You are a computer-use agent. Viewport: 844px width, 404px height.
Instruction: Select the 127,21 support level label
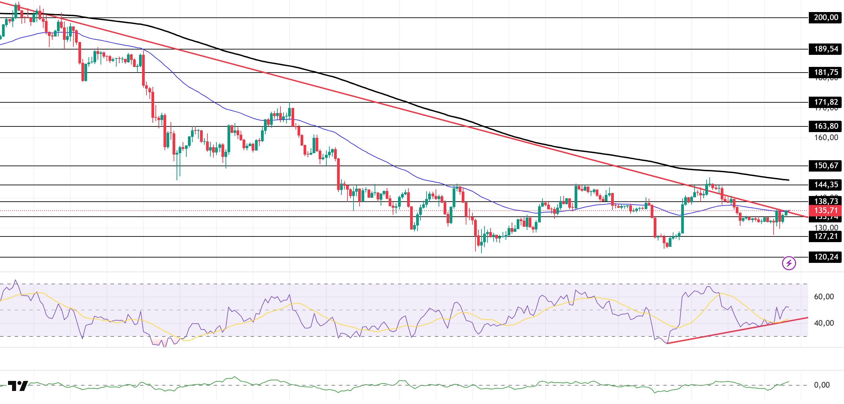point(826,236)
